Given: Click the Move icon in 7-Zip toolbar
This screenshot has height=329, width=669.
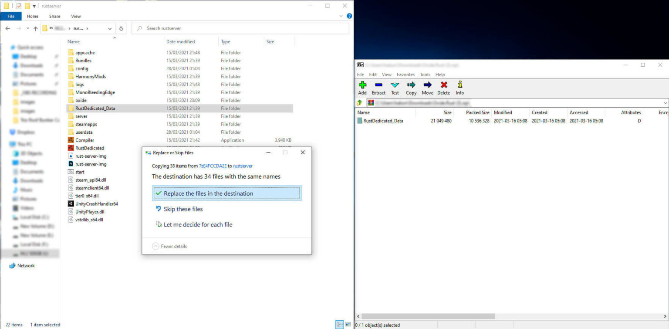Looking at the screenshot, I should point(427,88).
